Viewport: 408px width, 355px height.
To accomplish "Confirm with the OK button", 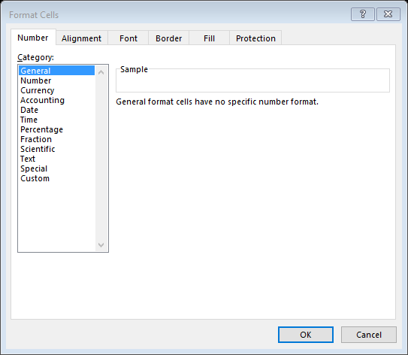I will click(x=306, y=335).
